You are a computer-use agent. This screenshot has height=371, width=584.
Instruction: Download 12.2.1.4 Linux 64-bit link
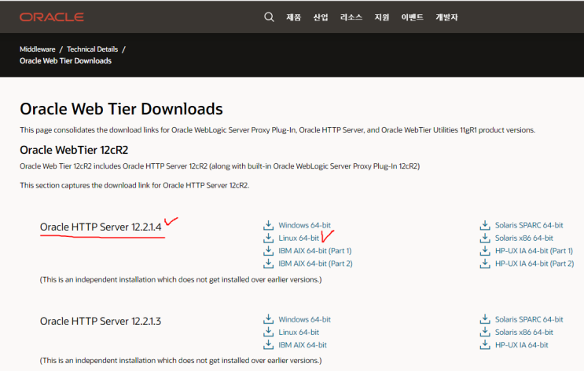(299, 238)
